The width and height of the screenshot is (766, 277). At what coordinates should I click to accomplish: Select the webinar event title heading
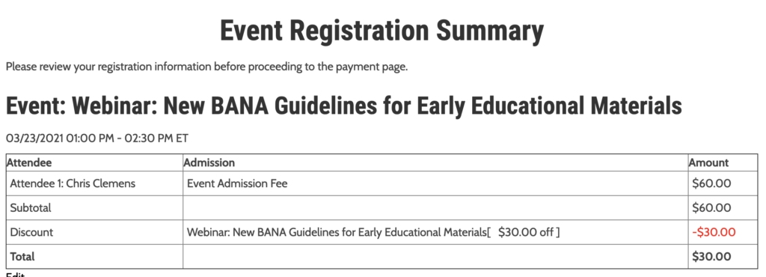(344, 105)
